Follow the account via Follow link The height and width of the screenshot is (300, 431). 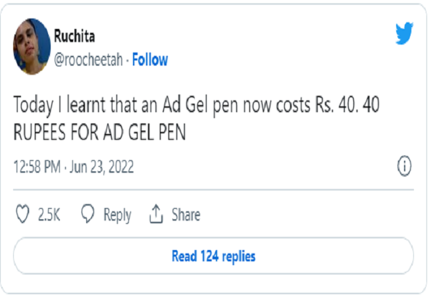point(150,60)
